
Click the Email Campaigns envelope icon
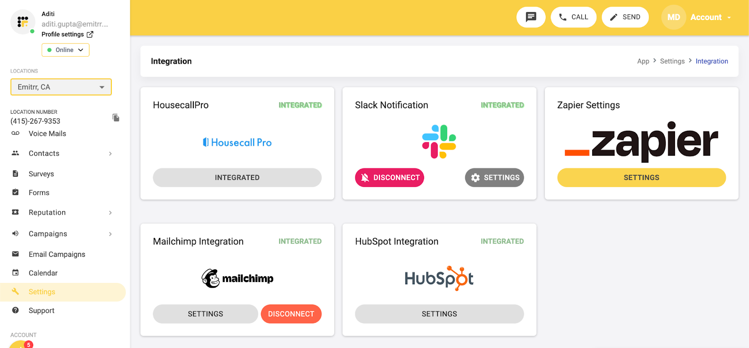pyautogui.click(x=15, y=254)
